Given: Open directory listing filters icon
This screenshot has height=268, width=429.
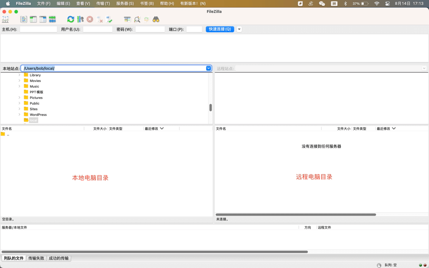Looking at the screenshot, I should pyautogui.click(x=128, y=19).
